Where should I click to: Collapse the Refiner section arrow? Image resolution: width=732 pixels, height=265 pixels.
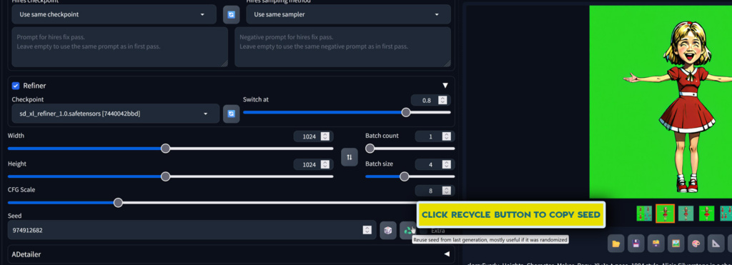point(445,86)
